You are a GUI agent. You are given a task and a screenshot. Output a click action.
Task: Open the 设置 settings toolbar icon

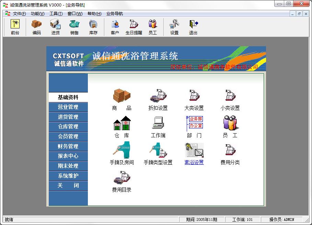(x=174, y=27)
